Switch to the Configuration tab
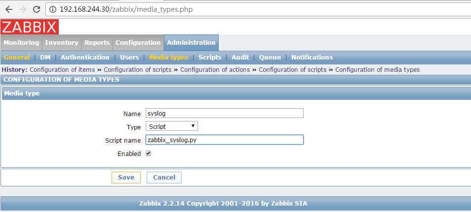This screenshot has height=212, width=471. point(138,42)
